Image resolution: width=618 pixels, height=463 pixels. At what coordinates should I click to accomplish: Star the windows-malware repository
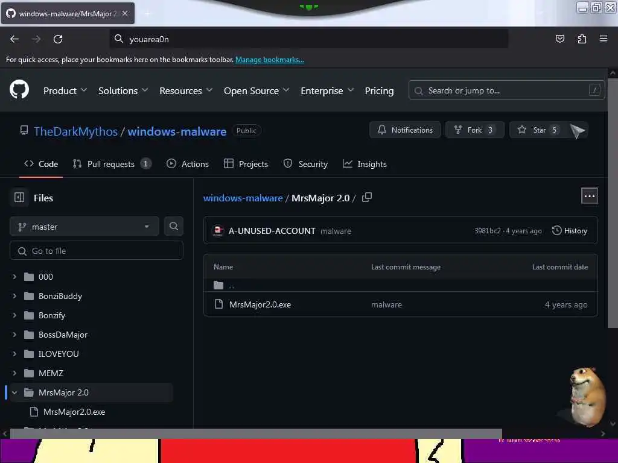point(538,130)
